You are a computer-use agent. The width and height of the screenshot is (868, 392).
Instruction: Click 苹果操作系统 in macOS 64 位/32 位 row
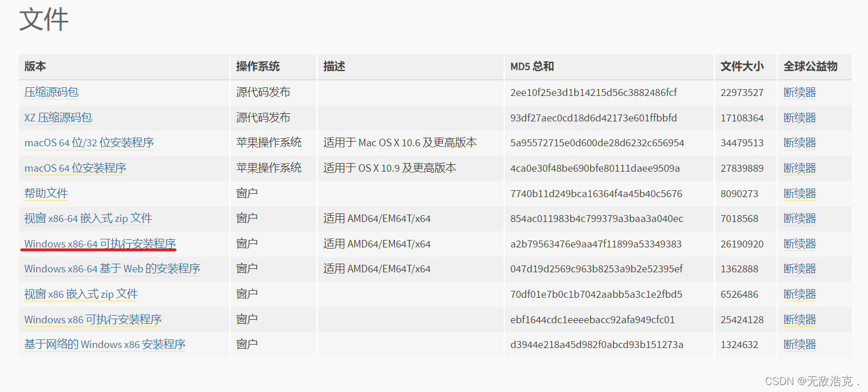click(269, 142)
